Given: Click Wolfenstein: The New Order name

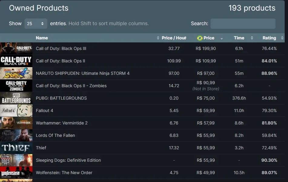Looking at the screenshot, I should click(64, 173).
